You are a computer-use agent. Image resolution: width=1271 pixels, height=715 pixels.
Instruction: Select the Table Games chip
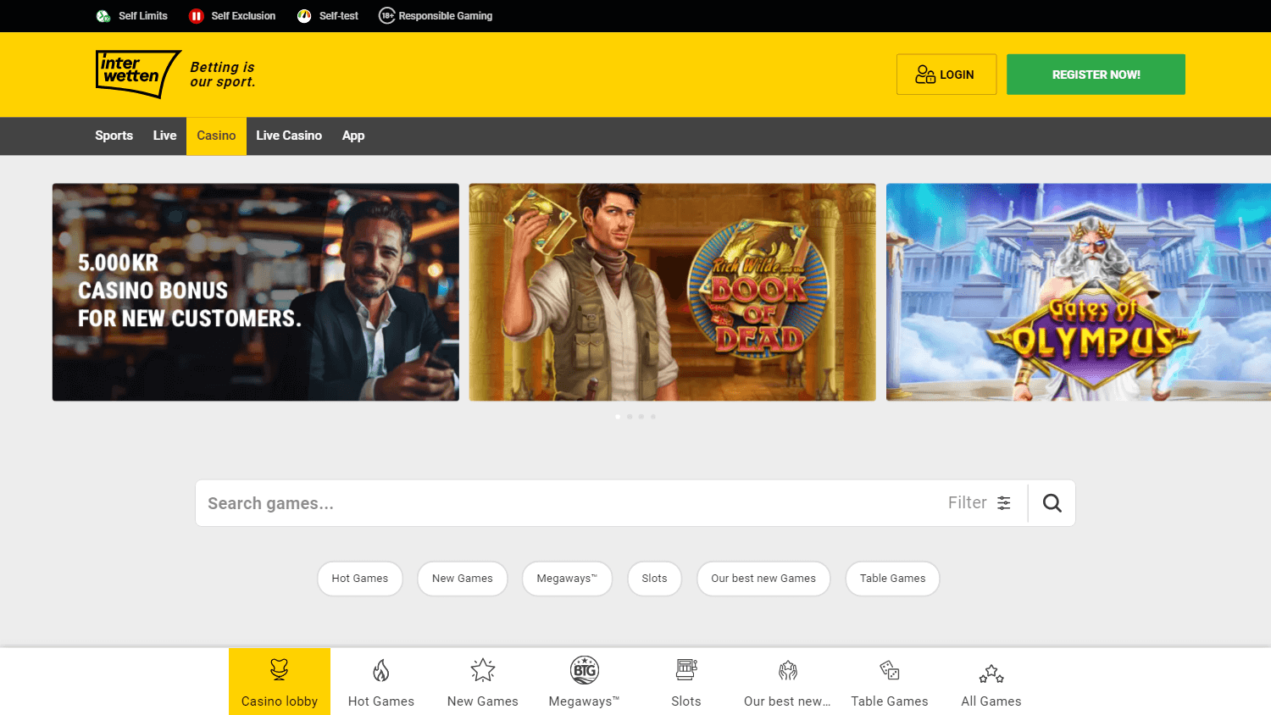(893, 579)
